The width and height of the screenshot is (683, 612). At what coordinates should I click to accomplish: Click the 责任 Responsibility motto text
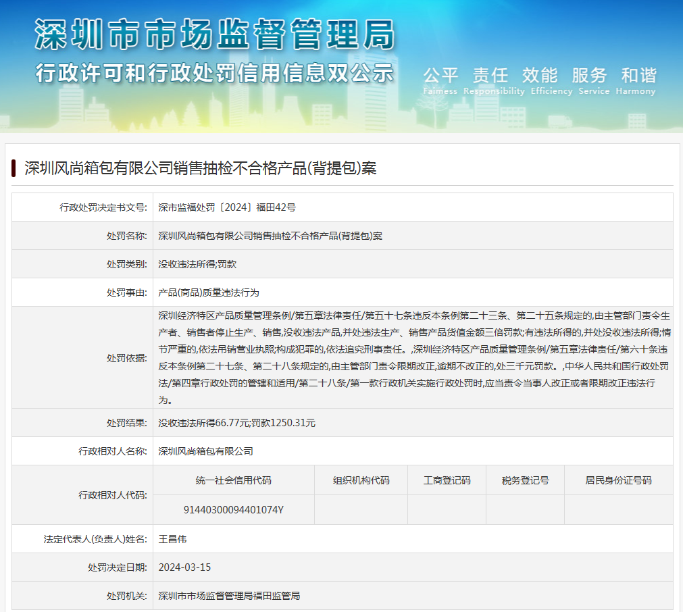tap(494, 80)
